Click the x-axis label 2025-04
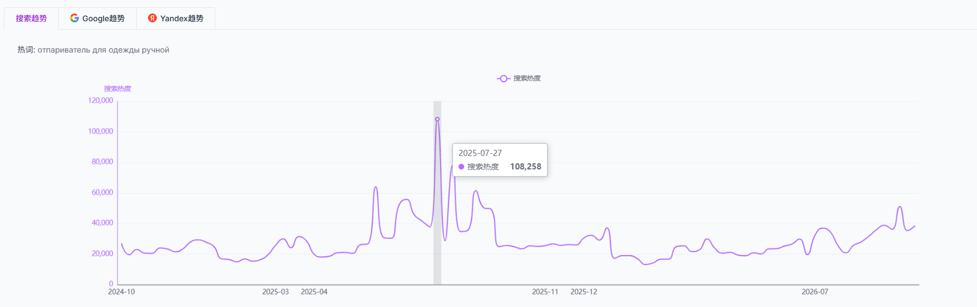Viewport: 977px width, 307px height. point(314,292)
